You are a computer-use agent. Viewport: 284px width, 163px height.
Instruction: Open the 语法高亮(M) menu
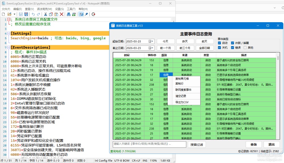(45, 9)
